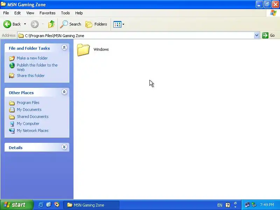Click the address bar folder icon

pos(21,36)
